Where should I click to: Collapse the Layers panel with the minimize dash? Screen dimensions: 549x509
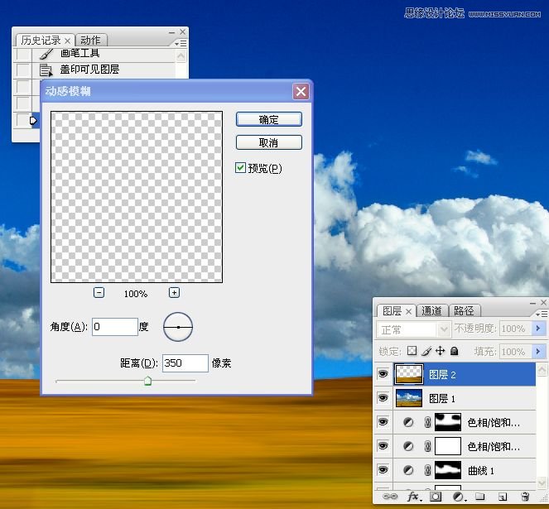533,303
